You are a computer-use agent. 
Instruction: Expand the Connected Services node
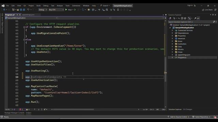[172, 30]
